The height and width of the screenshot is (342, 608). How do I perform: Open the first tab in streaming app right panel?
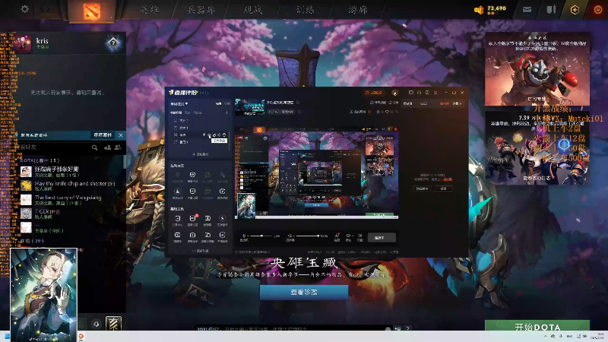click(x=407, y=103)
